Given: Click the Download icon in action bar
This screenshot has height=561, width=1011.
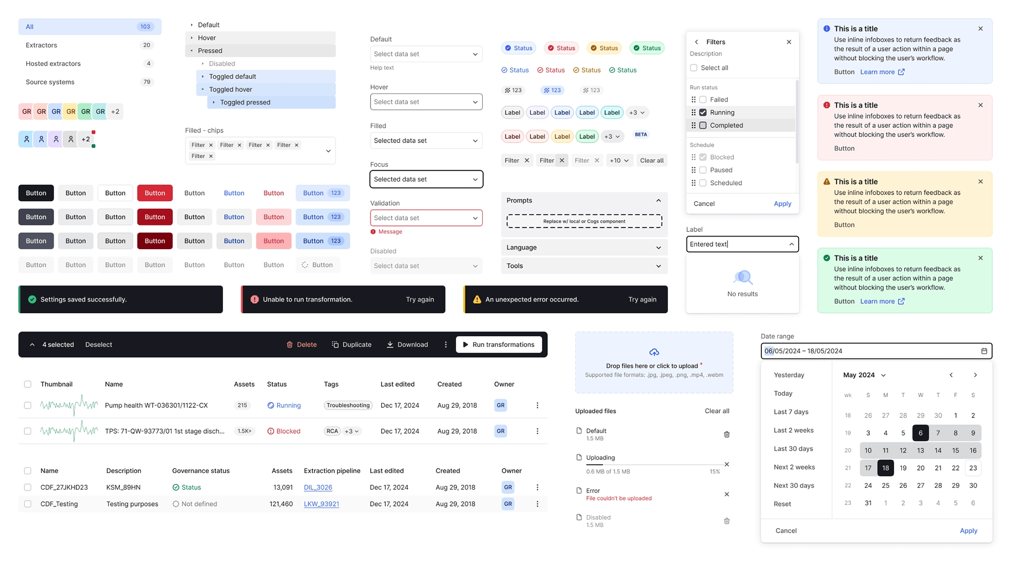Looking at the screenshot, I should (x=390, y=345).
